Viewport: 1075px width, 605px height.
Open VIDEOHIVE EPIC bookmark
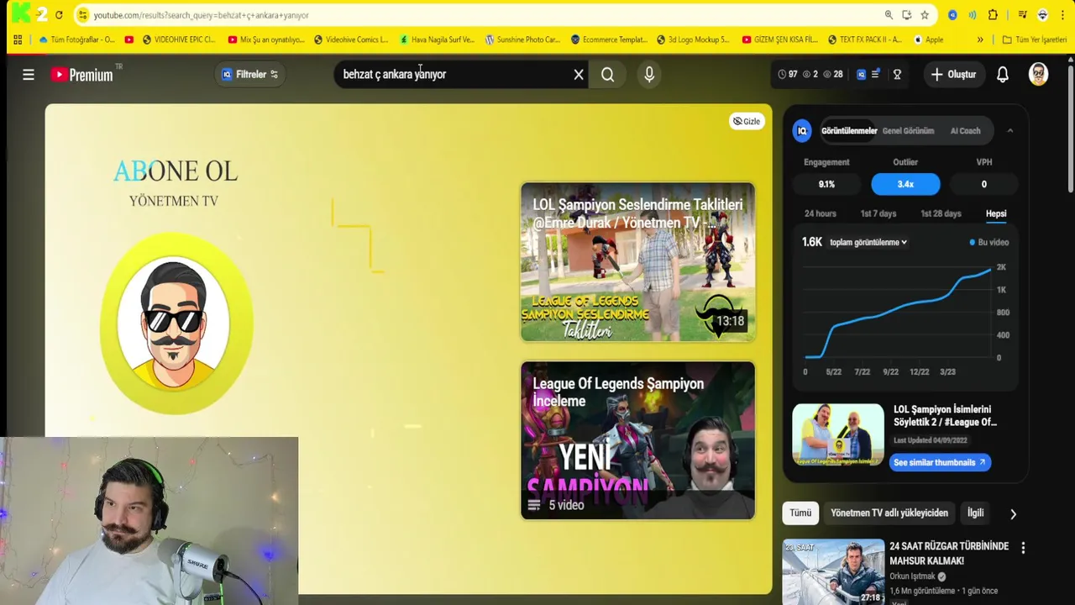point(178,39)
